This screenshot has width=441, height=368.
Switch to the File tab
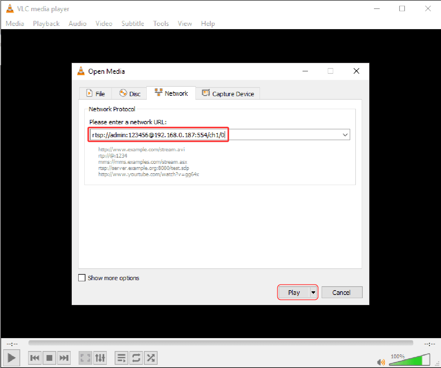[x=96, y=94]
